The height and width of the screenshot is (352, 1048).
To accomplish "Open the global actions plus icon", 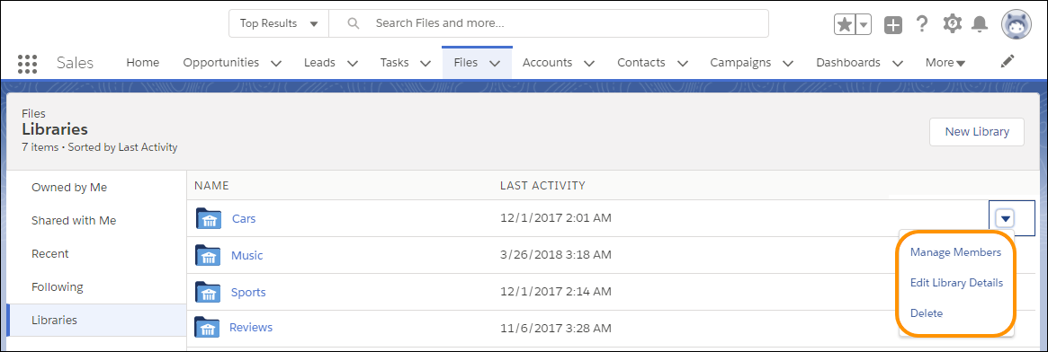I will [x=893, y=25].
